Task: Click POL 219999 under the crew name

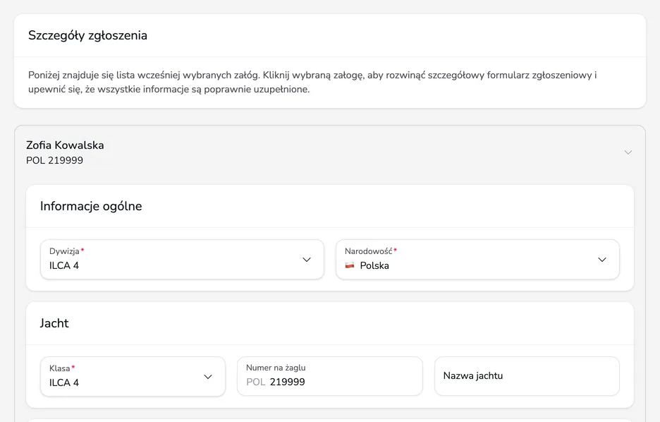Action: (x=55, y=160)
